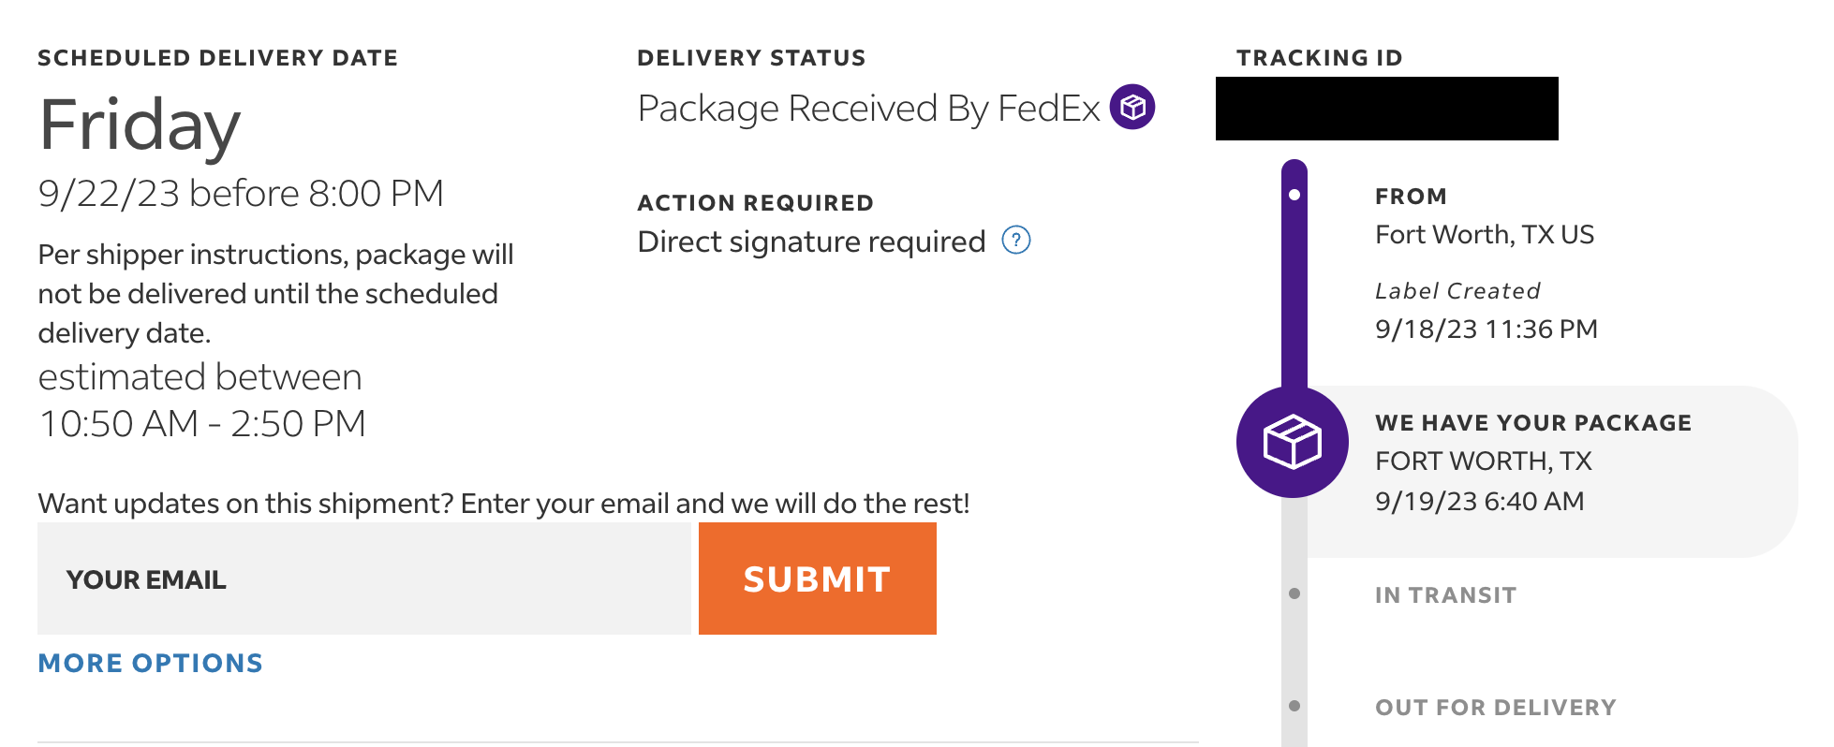Click the Package Received By FedEx status
The width and height of the screenshot is (1834, 747).
point(867,109)
